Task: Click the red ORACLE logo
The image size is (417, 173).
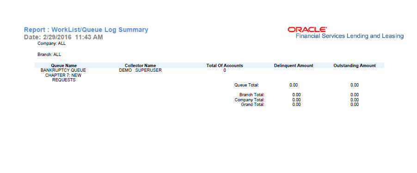Action: click(x=307, y=29)
